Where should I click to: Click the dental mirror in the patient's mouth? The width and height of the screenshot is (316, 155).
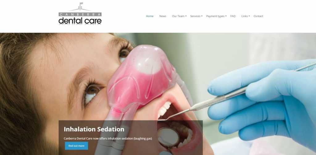point(168,137)
